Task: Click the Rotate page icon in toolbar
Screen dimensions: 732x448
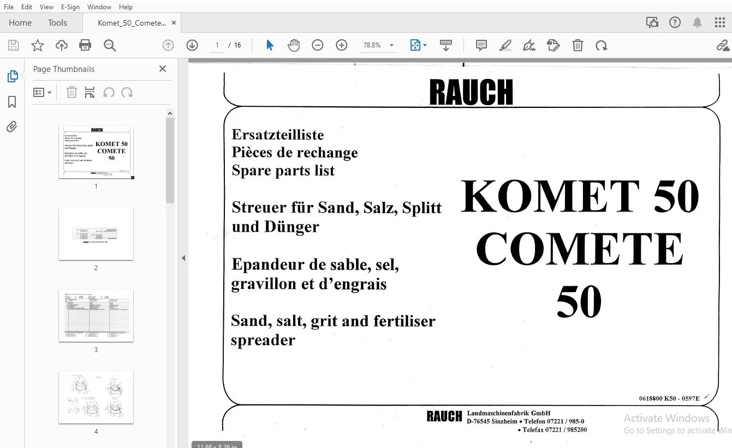Action: pyautogui.click(x=602, y=45)
